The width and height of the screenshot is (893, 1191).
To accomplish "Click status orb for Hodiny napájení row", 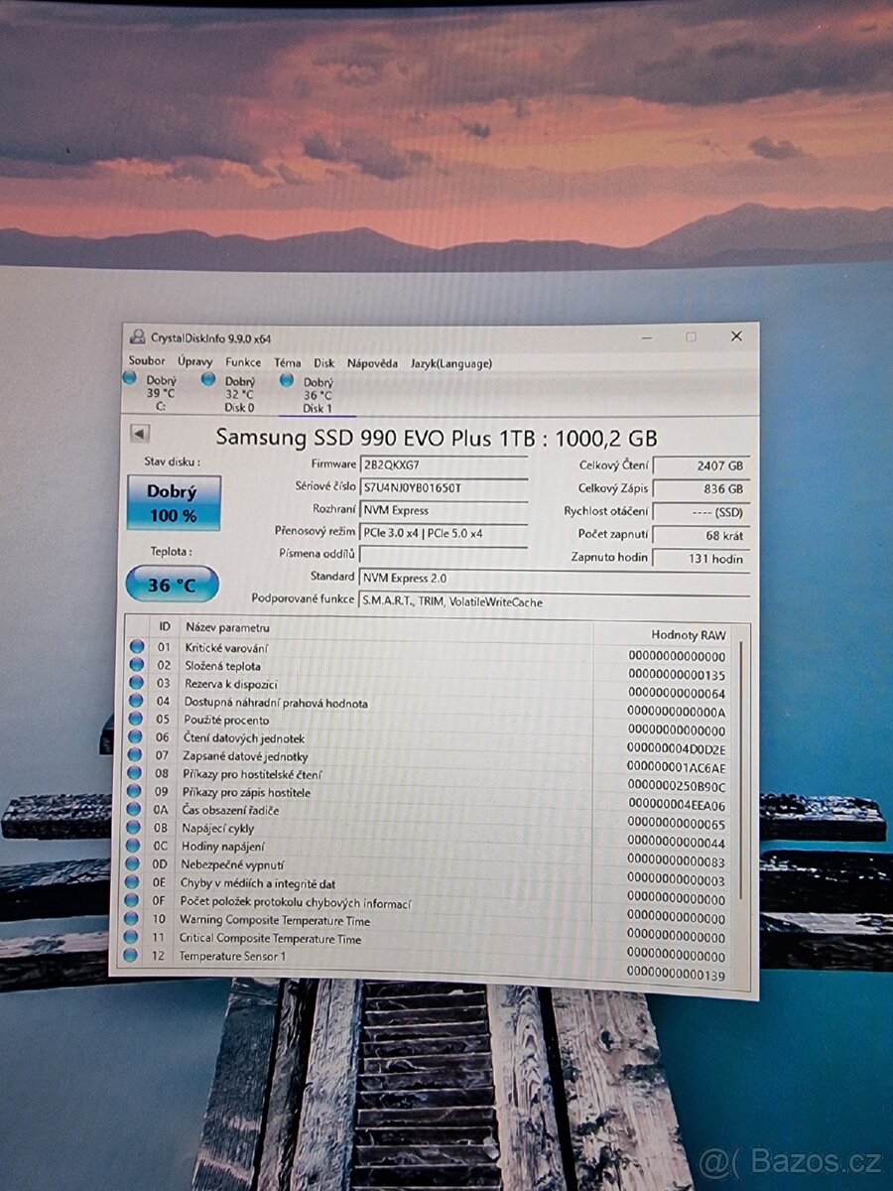I will click(133, 846).
